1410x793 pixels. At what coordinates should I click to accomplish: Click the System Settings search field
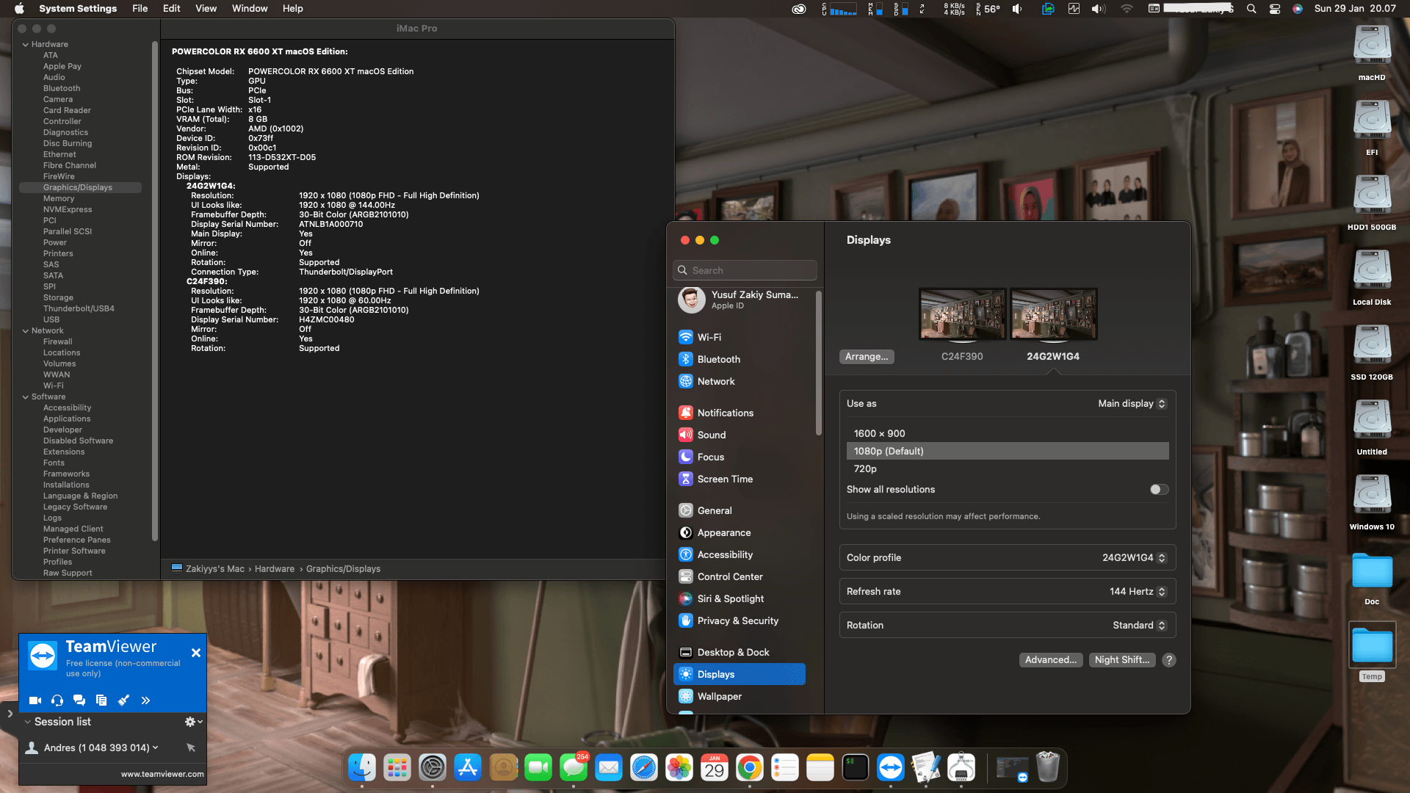[x=745, y=270]
